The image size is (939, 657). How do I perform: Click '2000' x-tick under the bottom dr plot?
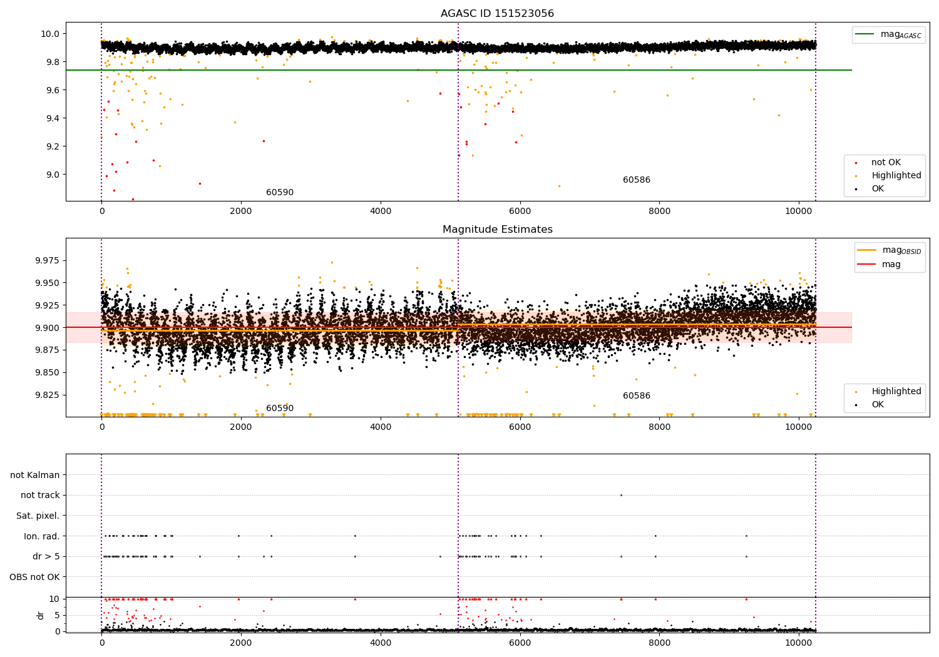(x=241, y=643)
